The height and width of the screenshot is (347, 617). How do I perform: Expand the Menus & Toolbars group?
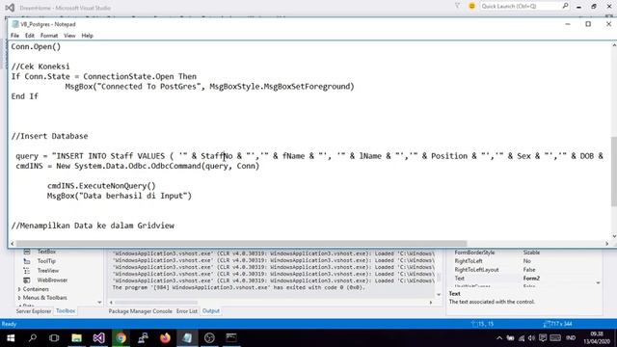tap(19, 298)
